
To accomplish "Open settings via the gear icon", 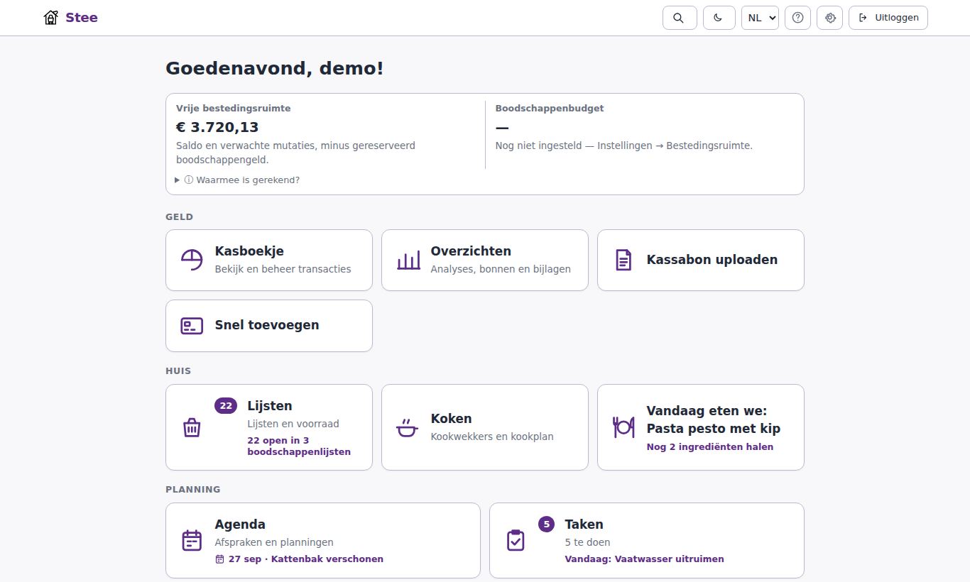I will click(829, 18).
